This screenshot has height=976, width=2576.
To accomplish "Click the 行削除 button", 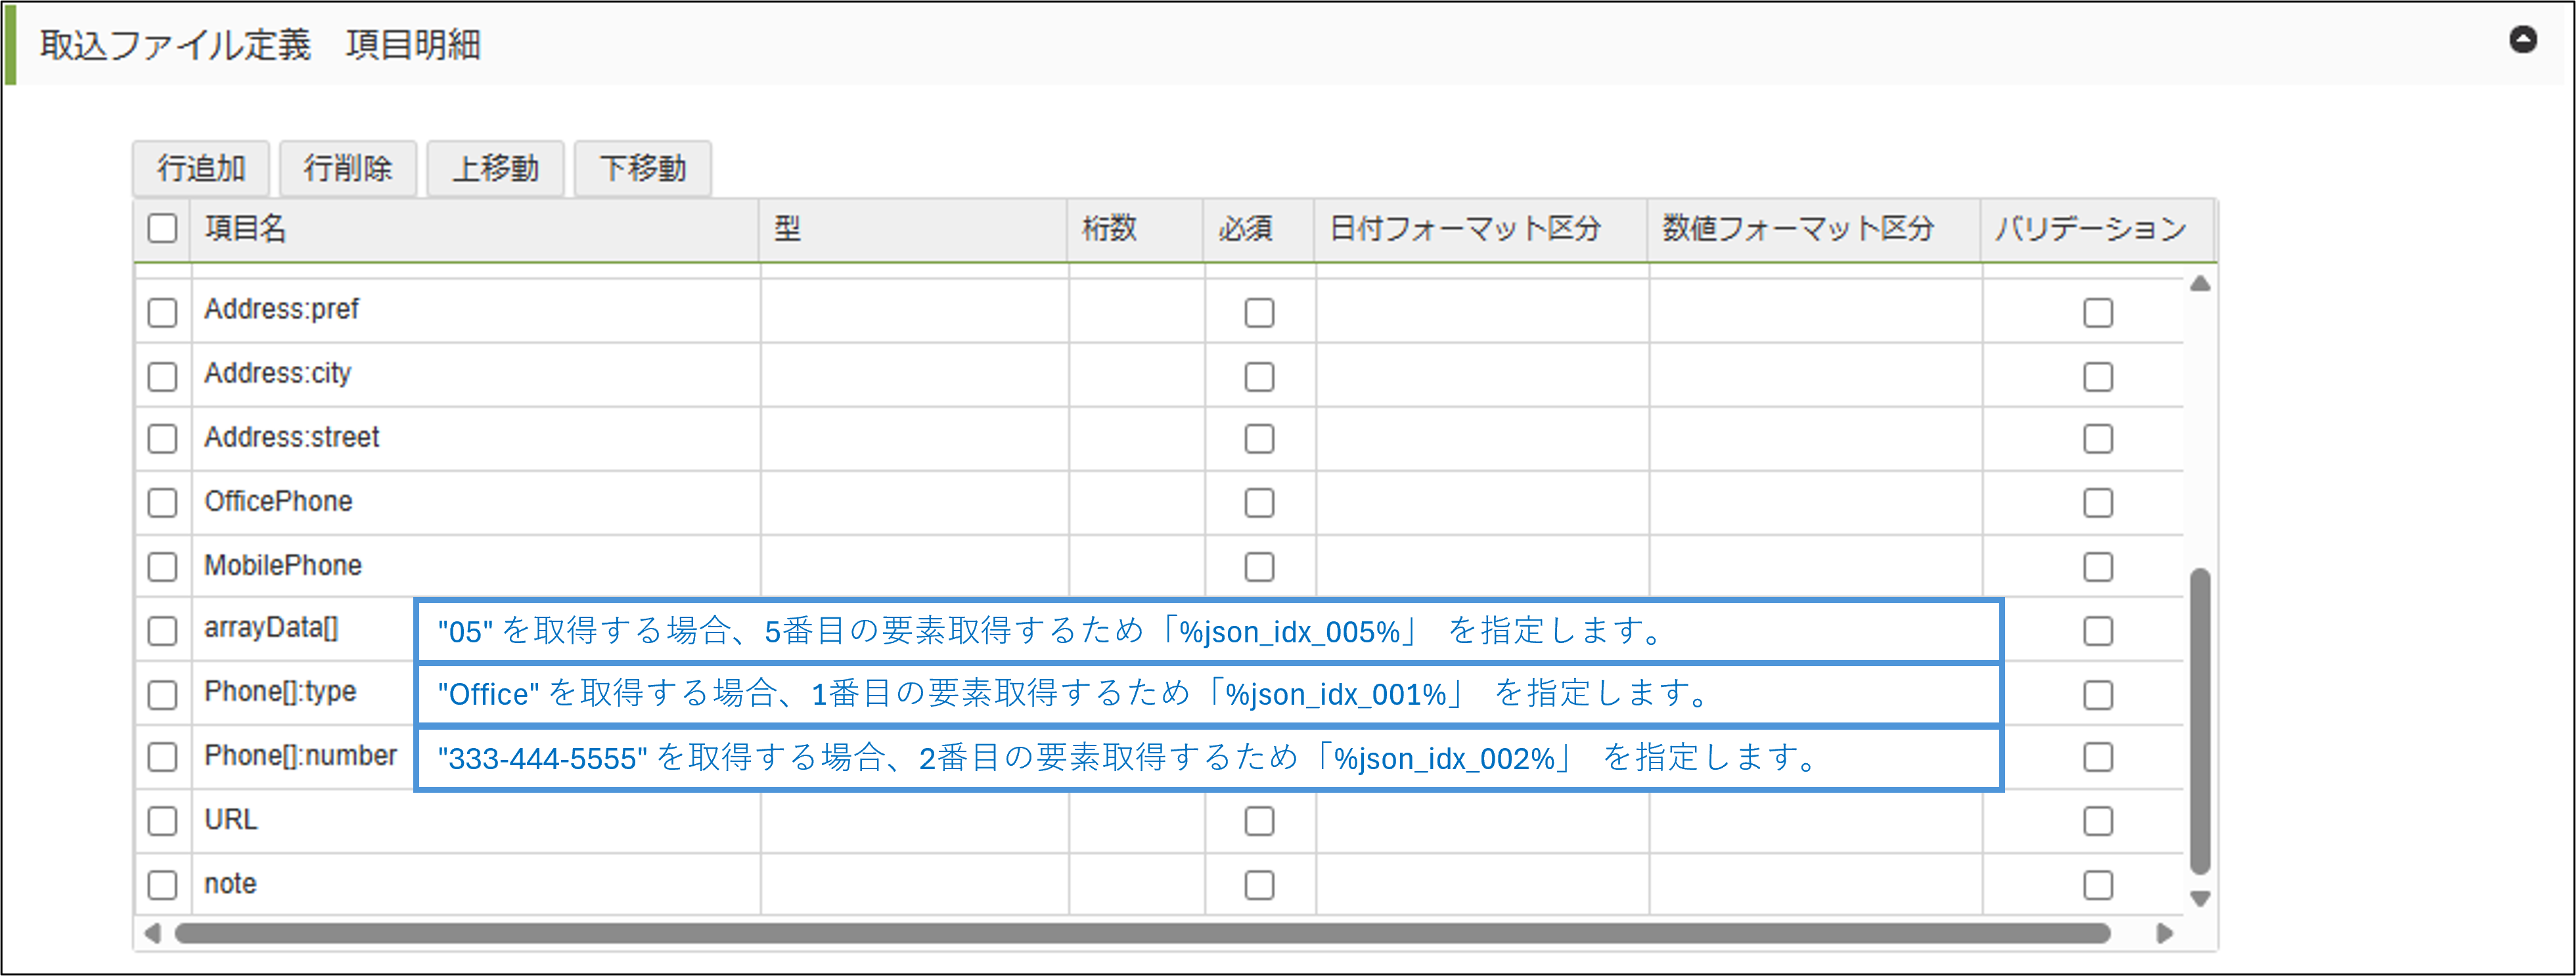I will pos(348,168).
